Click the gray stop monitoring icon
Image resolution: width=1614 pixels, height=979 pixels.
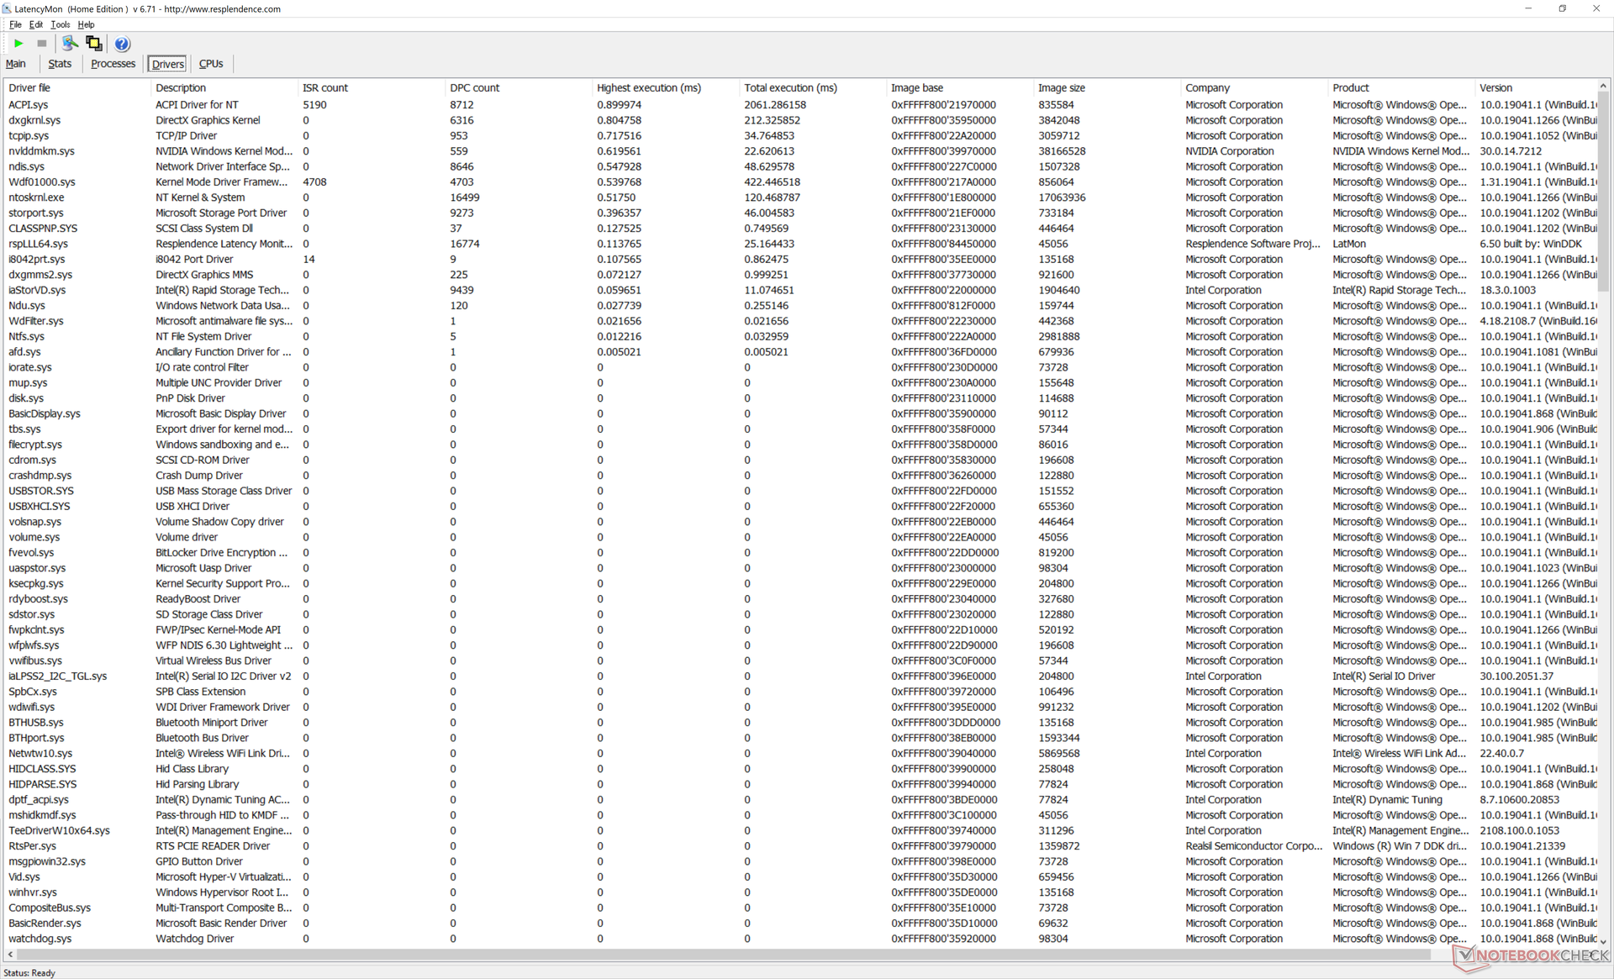[42, 44]
